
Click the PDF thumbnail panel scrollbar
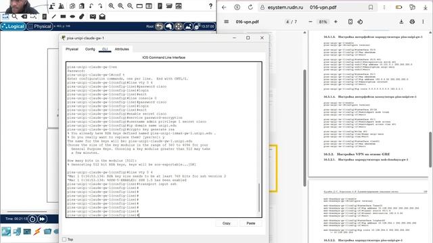coord(305,128)
